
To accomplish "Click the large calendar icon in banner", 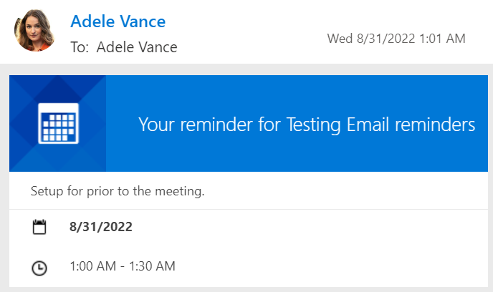I will click(x=58, y=124).
